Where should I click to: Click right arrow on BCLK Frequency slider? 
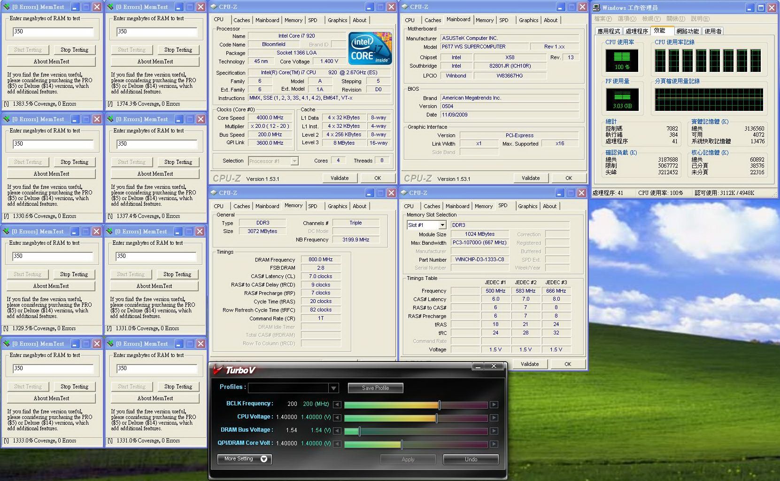pyautogui.click(x=494, y=404)
